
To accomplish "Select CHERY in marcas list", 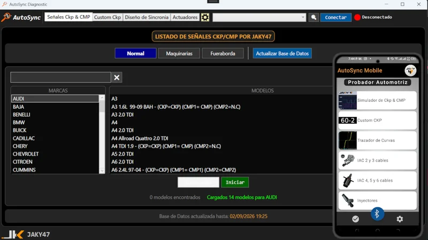I will point(55,146).
